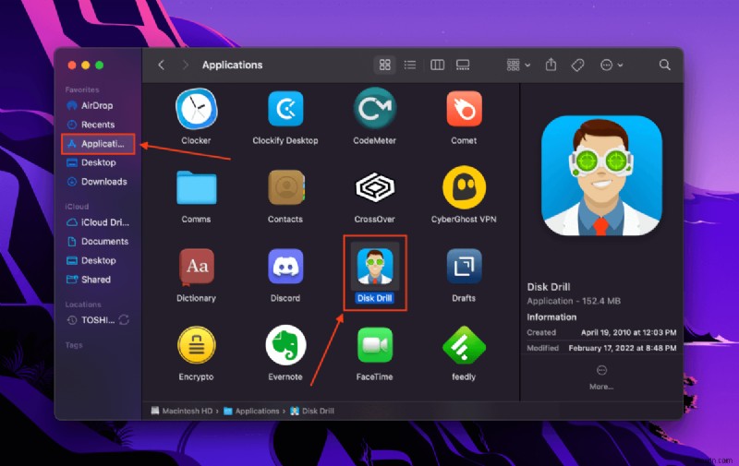Select the Encrypto app icon
The height and width of the screenshot is (466, 739).
[x=196, y=345]
